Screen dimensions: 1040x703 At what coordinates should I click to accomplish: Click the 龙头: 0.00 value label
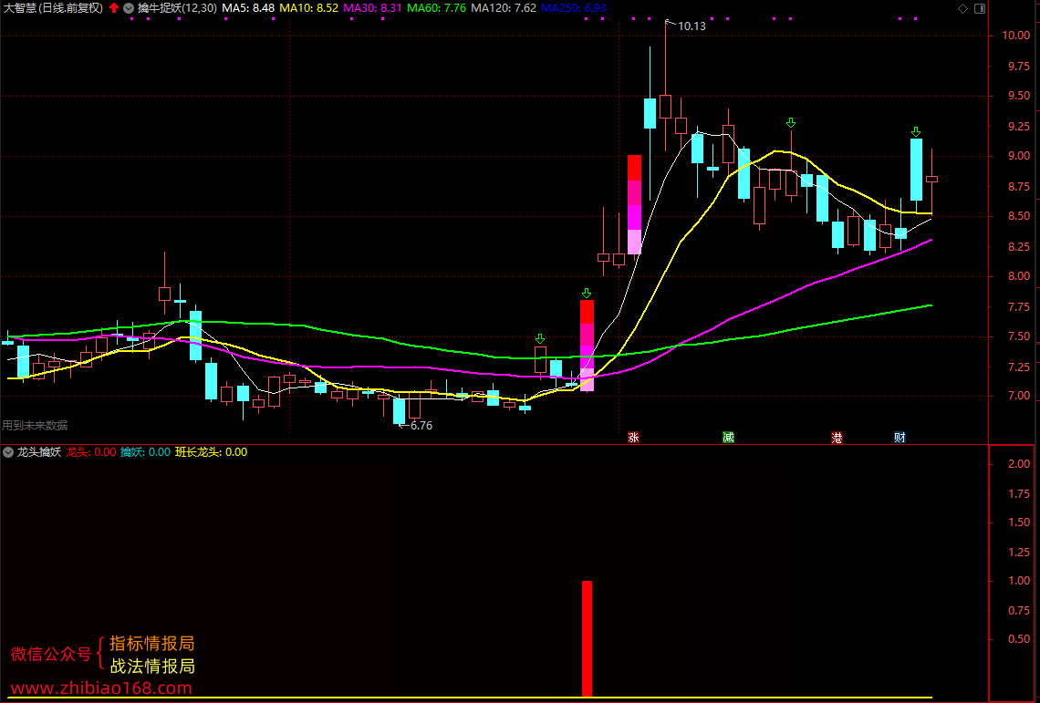[x=91, y=452]
